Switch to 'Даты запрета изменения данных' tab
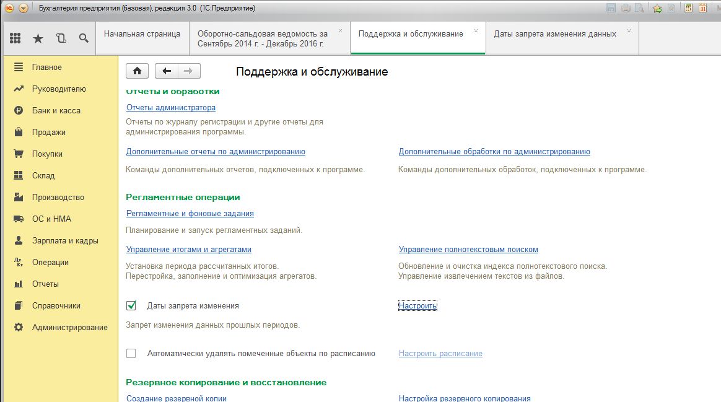This screenshot has height=402, width=721. point(555,34)
